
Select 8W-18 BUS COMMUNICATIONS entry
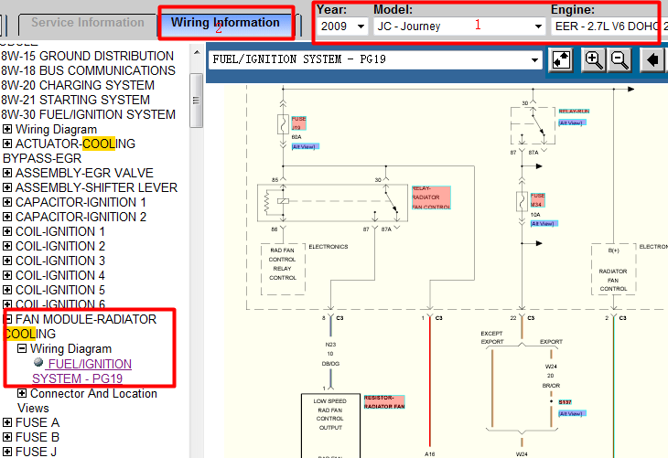coord(88,70)
